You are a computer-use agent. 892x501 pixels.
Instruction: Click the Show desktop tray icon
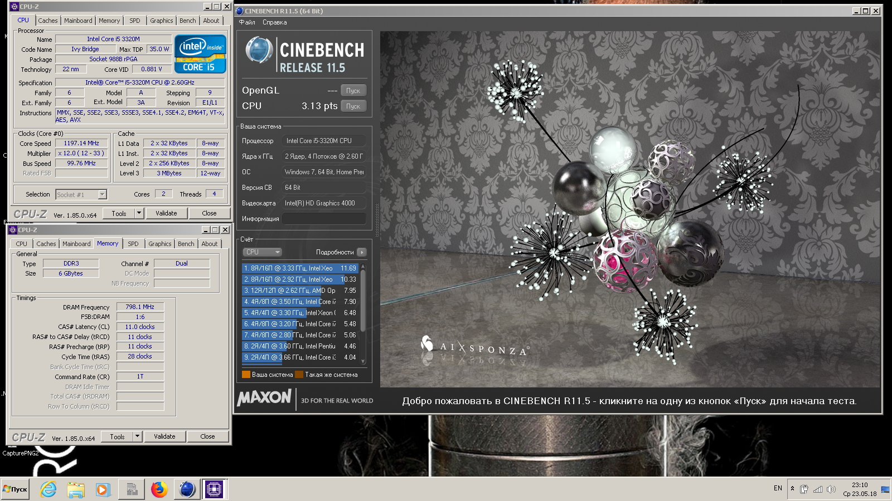(885, 489)
